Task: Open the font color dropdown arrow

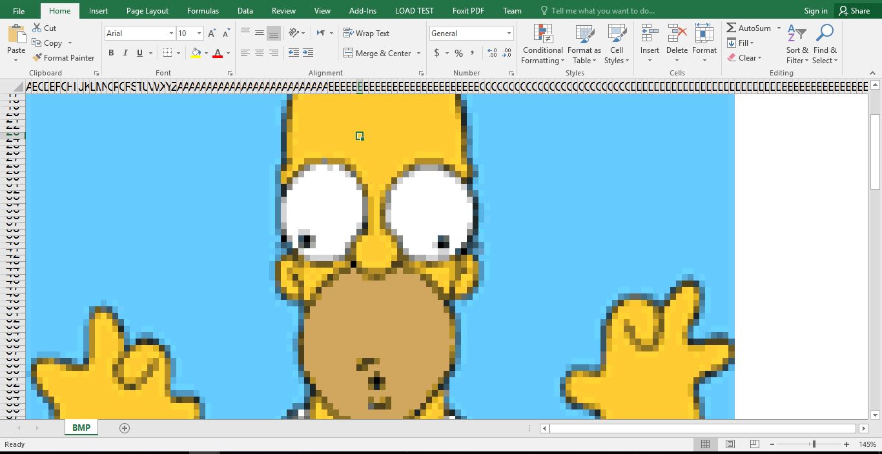Action: 228,53
